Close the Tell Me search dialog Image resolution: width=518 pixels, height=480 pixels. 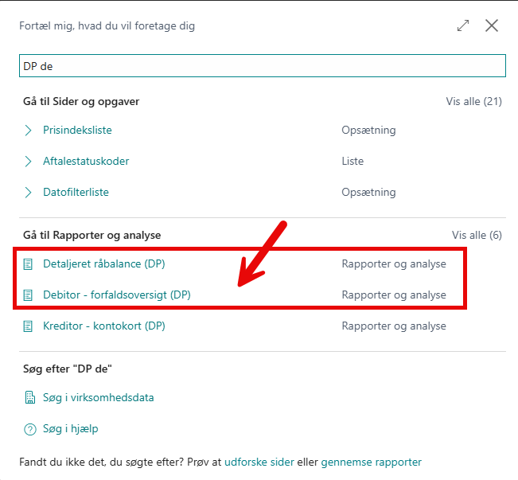coord(492,25)
